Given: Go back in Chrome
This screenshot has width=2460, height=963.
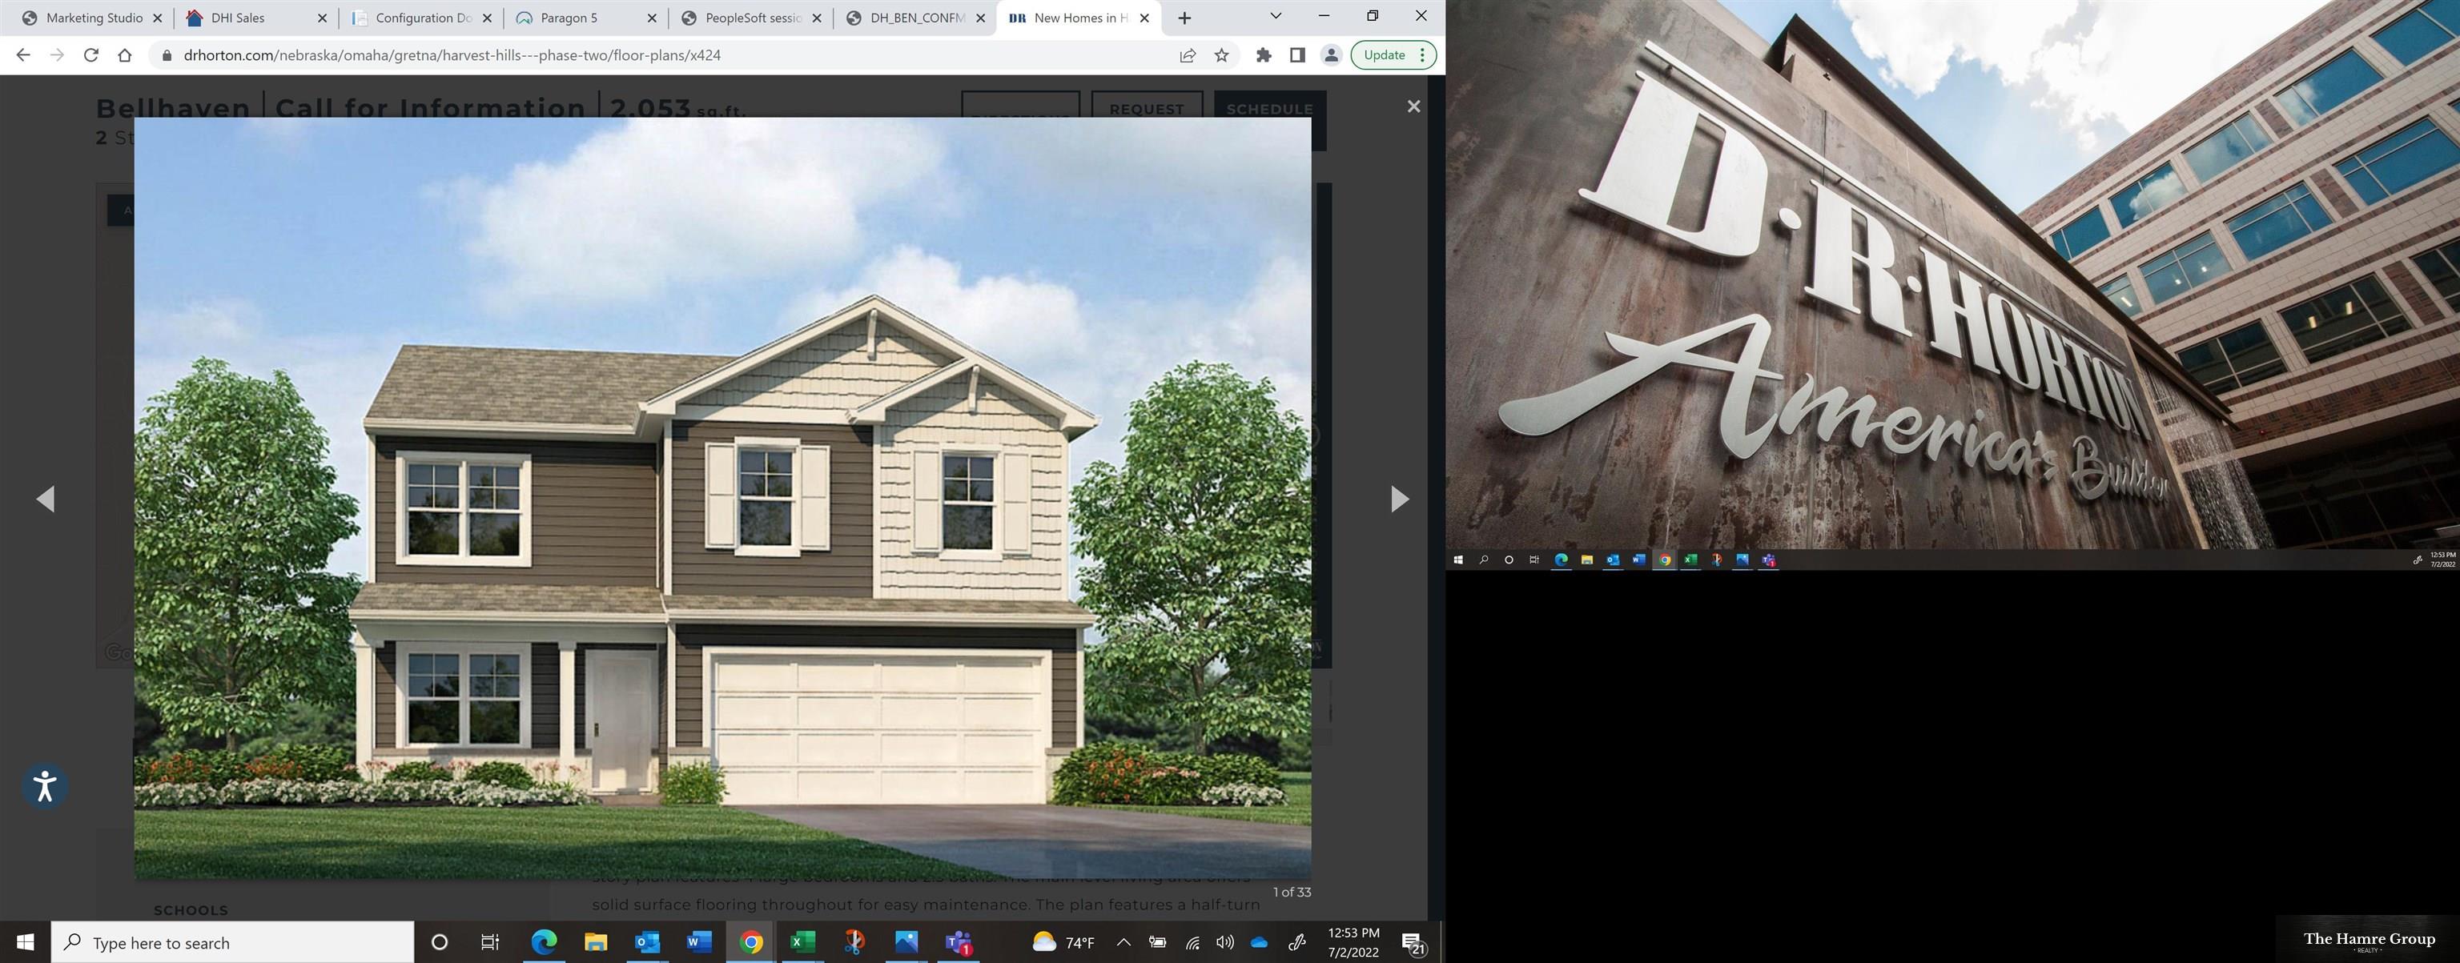Looking at the screenshot, I should (x=24, y=55).
